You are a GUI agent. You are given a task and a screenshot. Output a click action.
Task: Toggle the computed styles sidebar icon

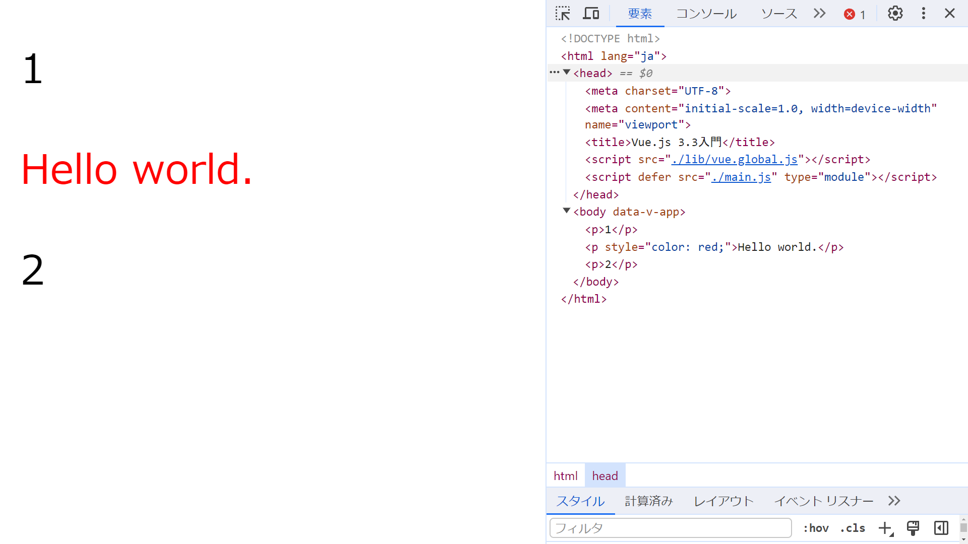click(x=941, y=528)
